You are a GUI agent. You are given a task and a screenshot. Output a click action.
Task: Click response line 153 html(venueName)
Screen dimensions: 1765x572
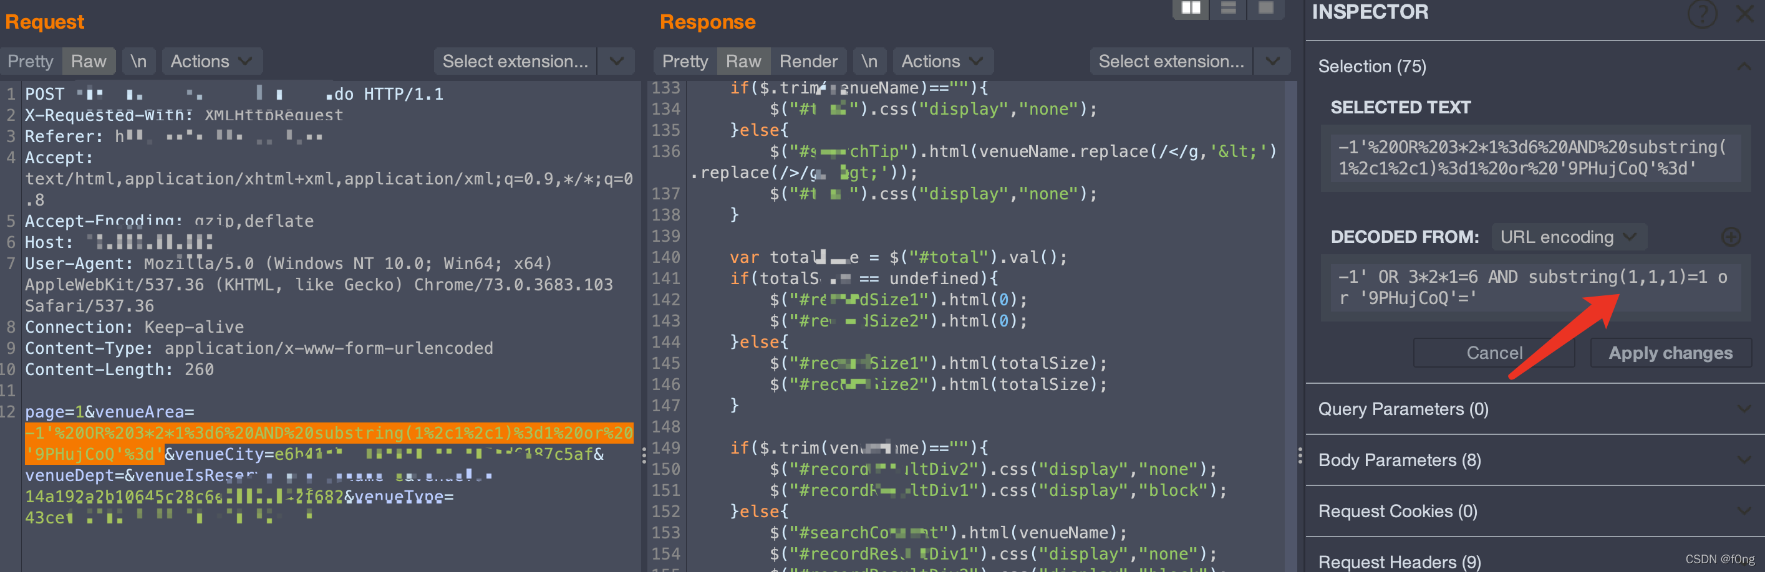click(948, 533)
